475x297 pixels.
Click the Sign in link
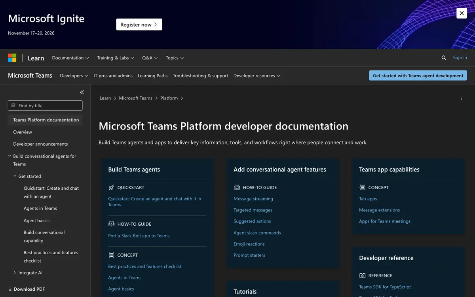[x=460, y=58]
